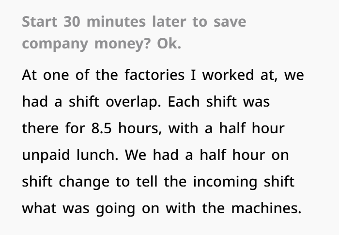
Task: Click the 'company money? Ok.' title line
Action: pos(102,44)
